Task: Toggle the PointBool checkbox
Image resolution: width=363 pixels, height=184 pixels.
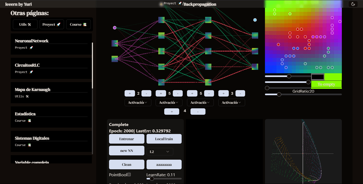Action: coord(129,175)
